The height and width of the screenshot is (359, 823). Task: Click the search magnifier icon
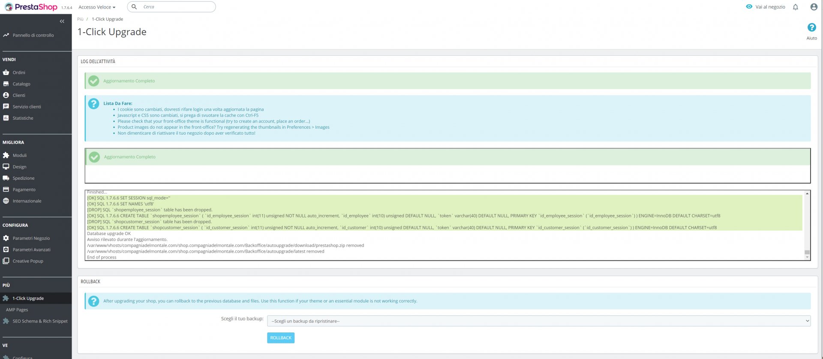(x=134, y=7)
